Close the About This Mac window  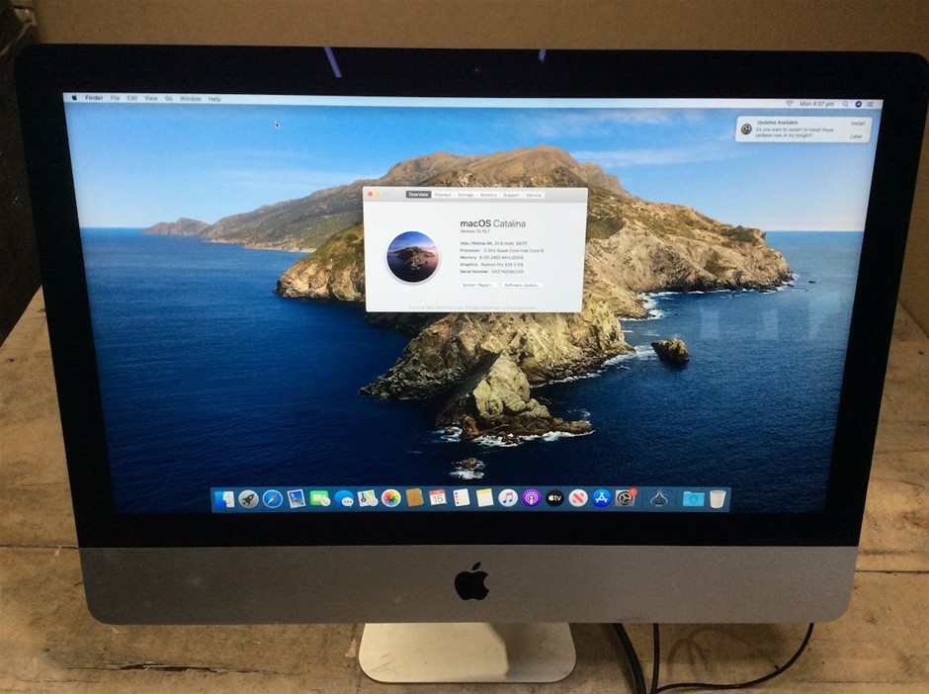(371, 194)
